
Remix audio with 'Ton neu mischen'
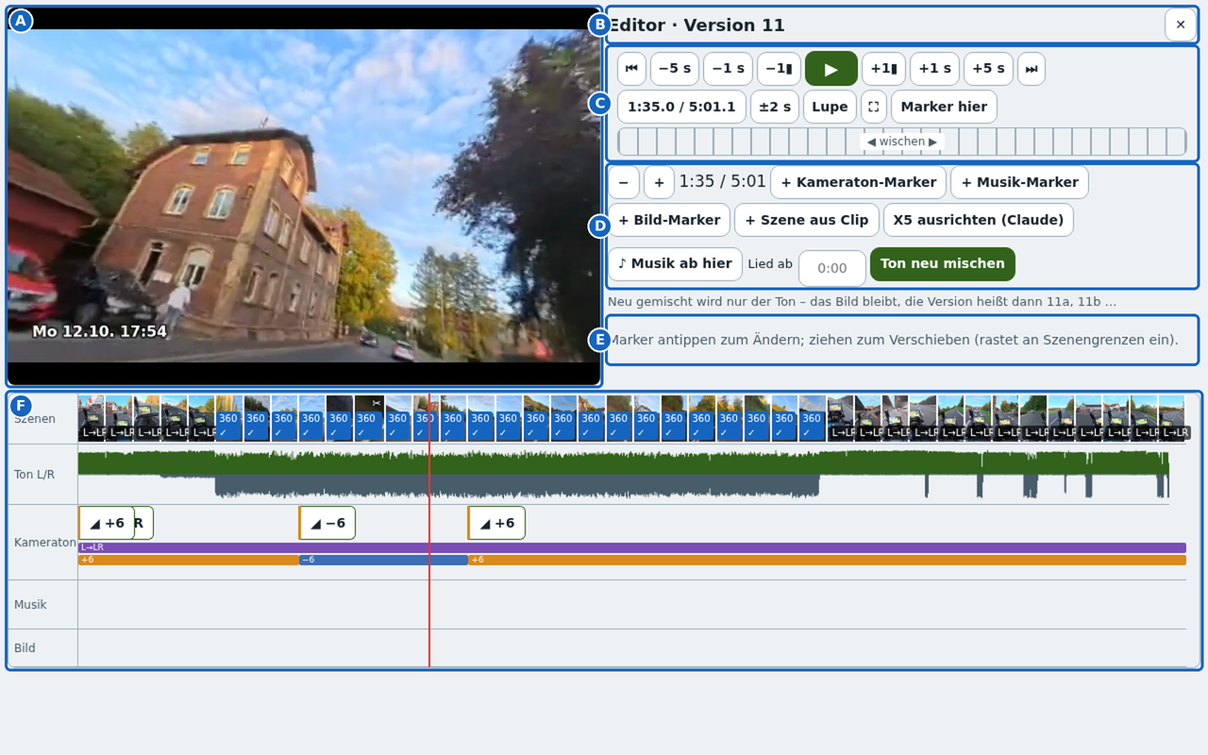click(943, 264)
